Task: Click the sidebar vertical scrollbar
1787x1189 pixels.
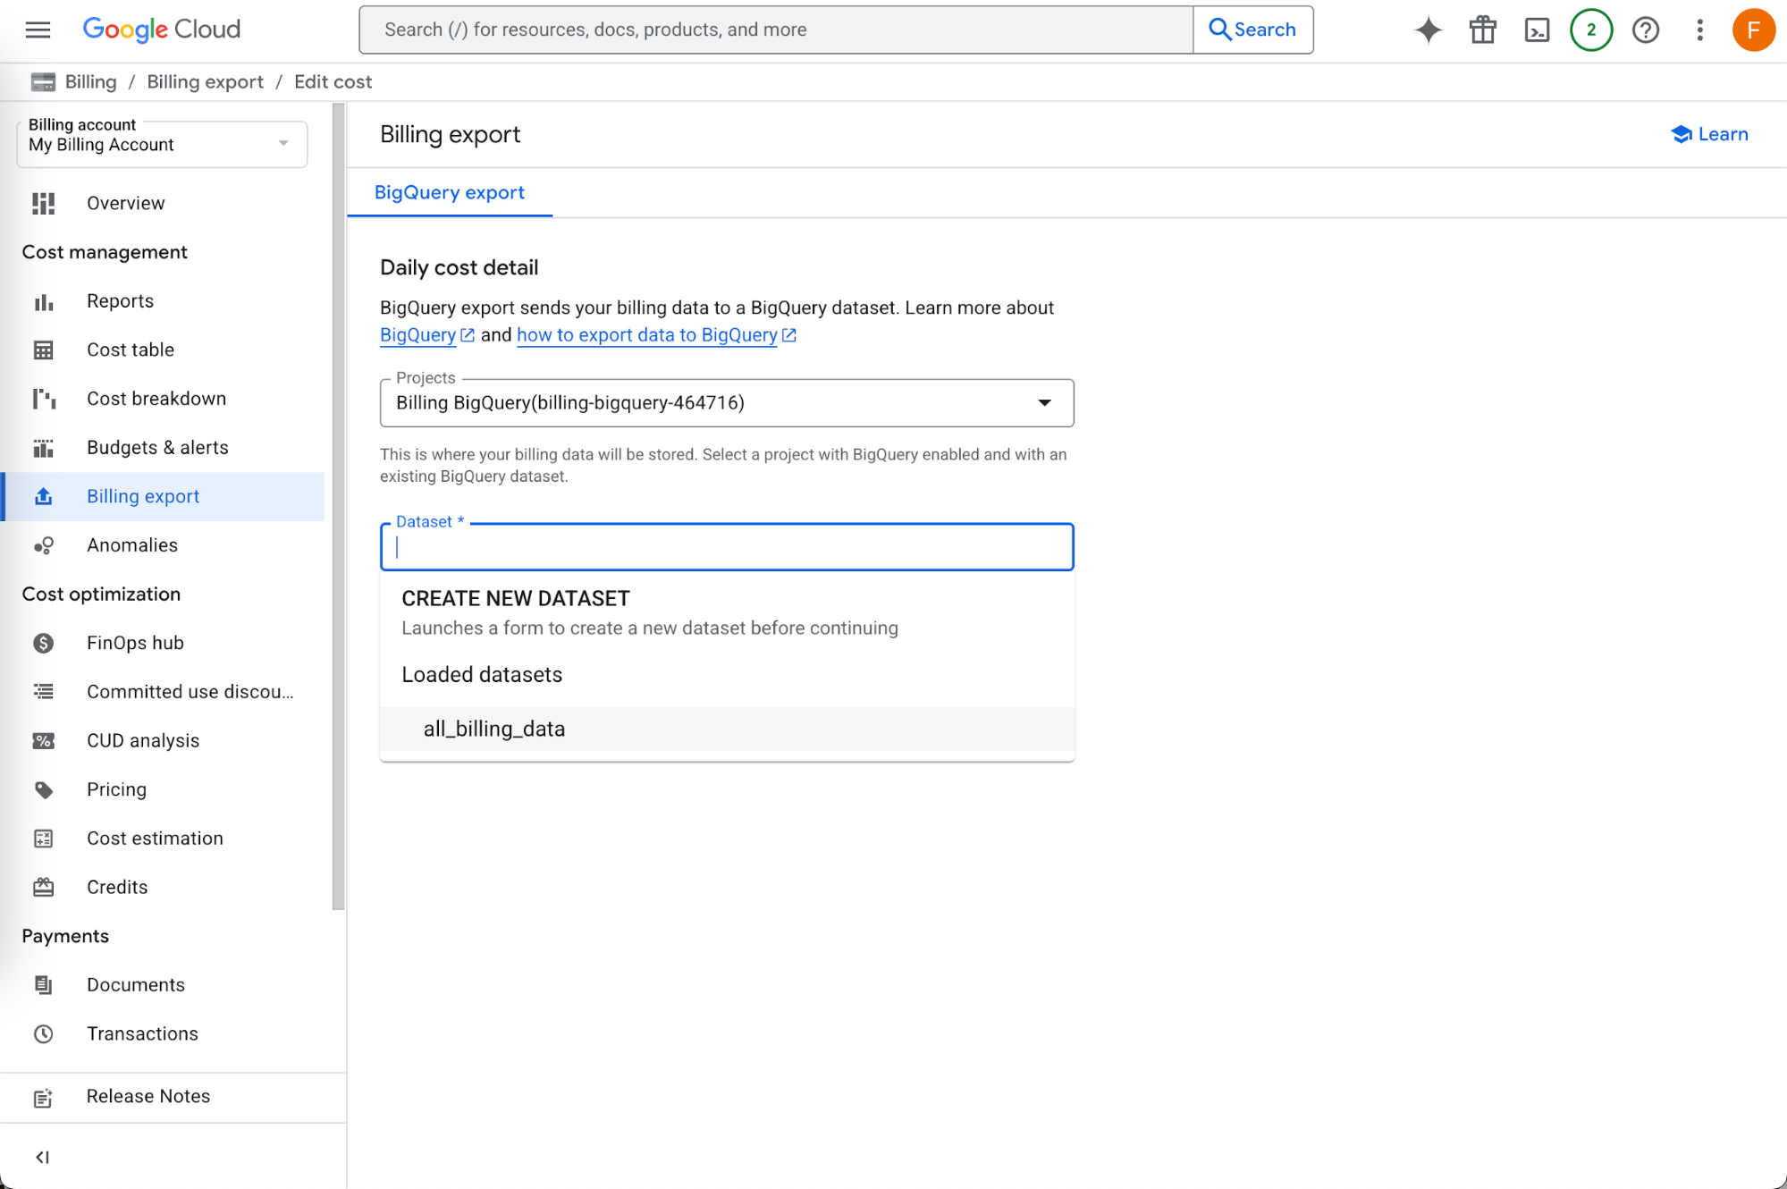Action: (338, 506)
